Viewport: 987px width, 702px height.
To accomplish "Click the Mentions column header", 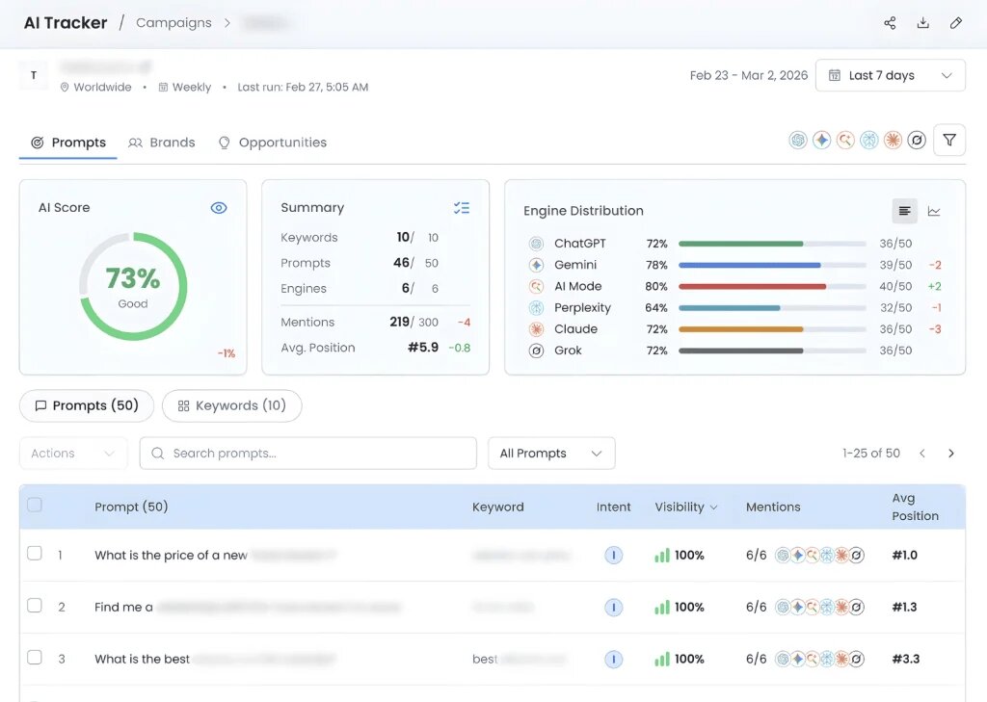I will coord(773,507).
